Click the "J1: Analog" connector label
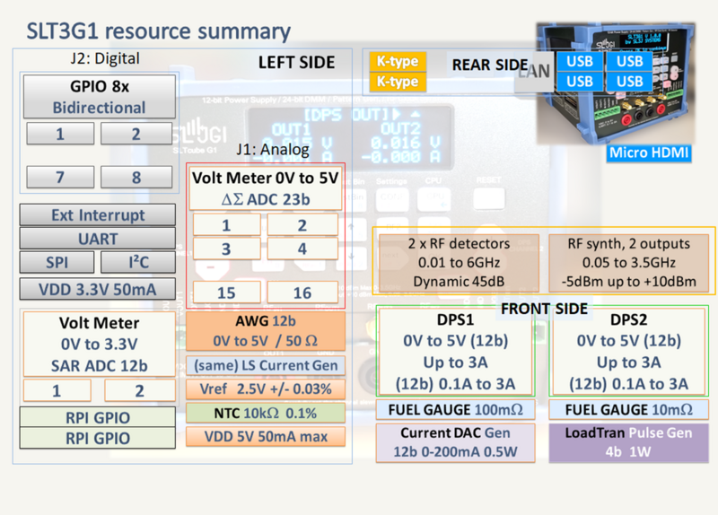718x515 pixels. 273,149
